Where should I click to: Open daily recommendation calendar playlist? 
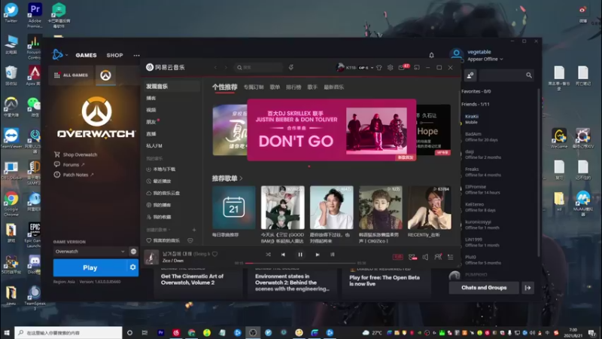point(234,208)
